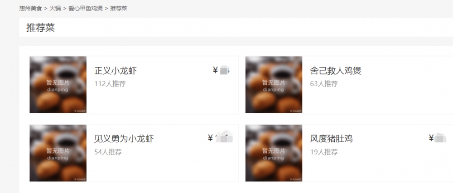The image size is (453, 193).
Task: Open dish title 风度猪肚鸡
Action: coord(332,139)
